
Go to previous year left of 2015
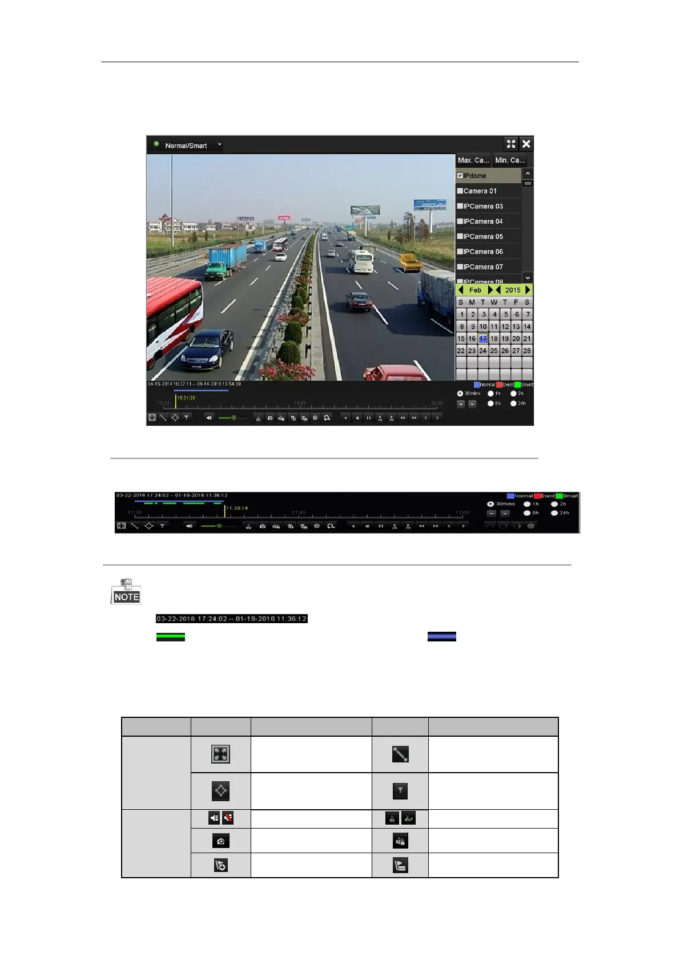tap(498, 290)
